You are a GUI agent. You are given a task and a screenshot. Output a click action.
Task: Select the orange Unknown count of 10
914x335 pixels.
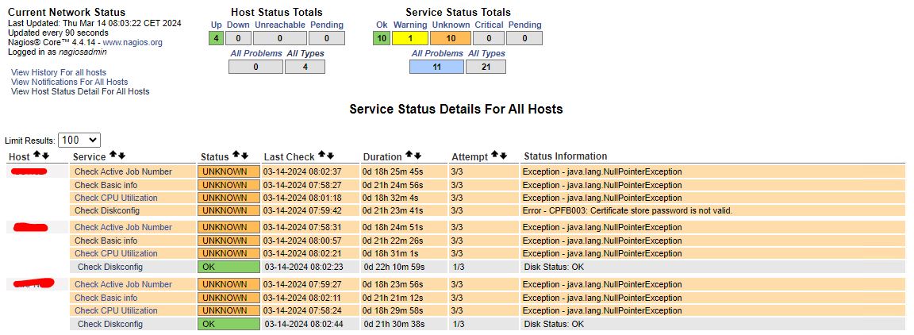point(451,38)
